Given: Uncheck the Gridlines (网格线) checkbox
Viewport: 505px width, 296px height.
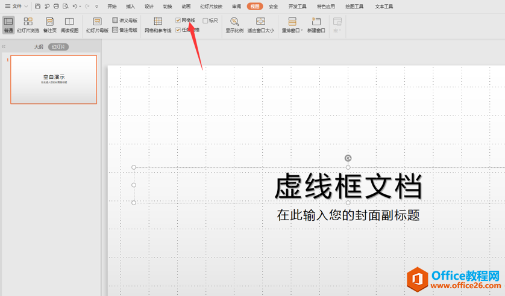Looking at the screenshot, I should point(178,20).
